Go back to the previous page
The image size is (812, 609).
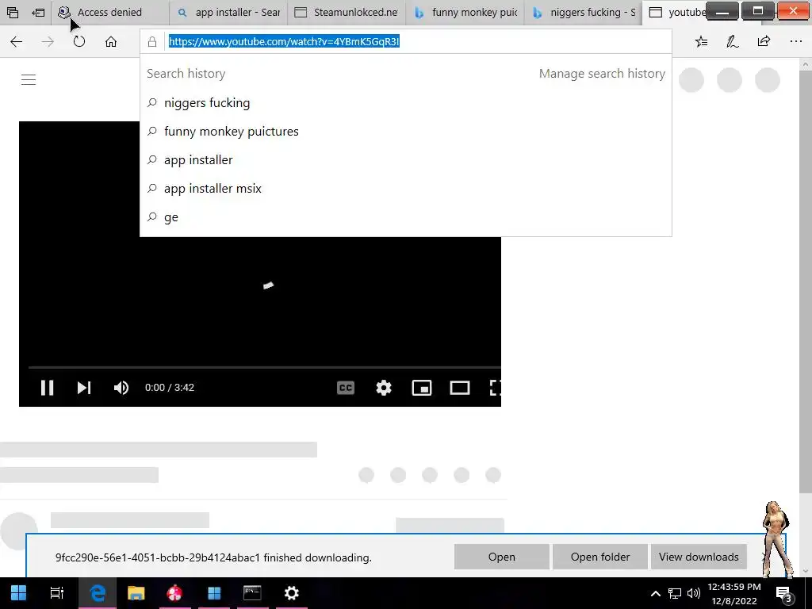(17, 41)
